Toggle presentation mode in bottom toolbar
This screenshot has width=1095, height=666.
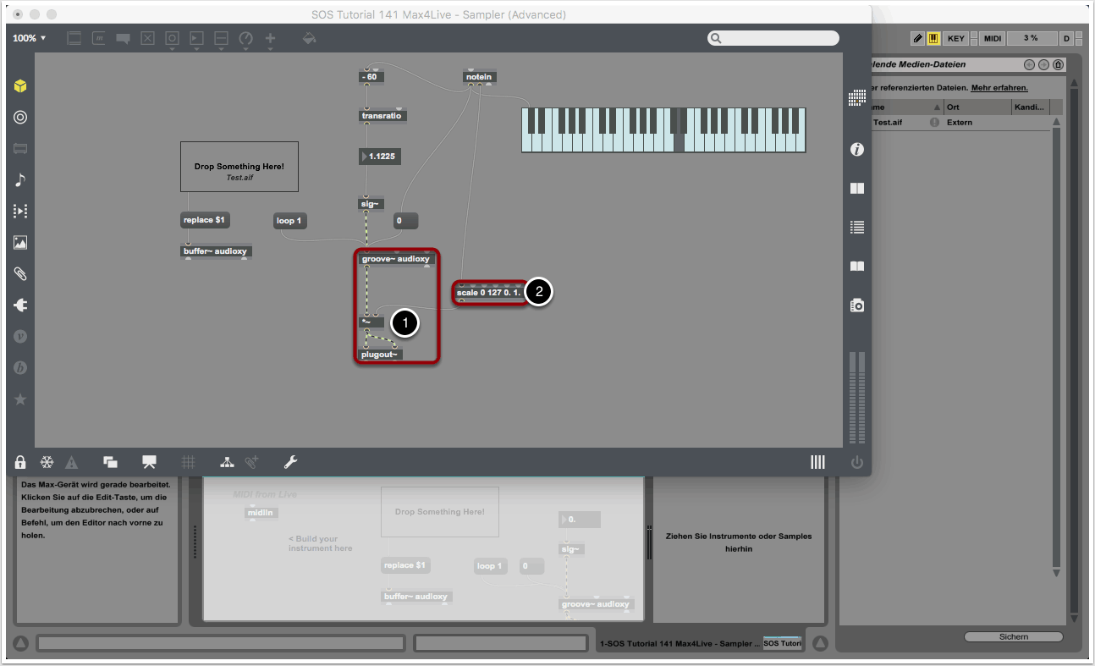pyautogui.click(x=150, y=462)
